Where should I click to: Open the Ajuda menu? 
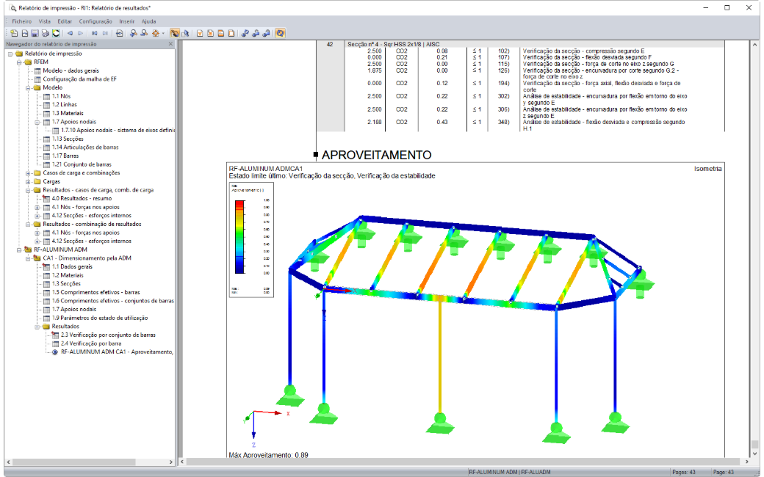pyautogui.click(x=148, y=21)
